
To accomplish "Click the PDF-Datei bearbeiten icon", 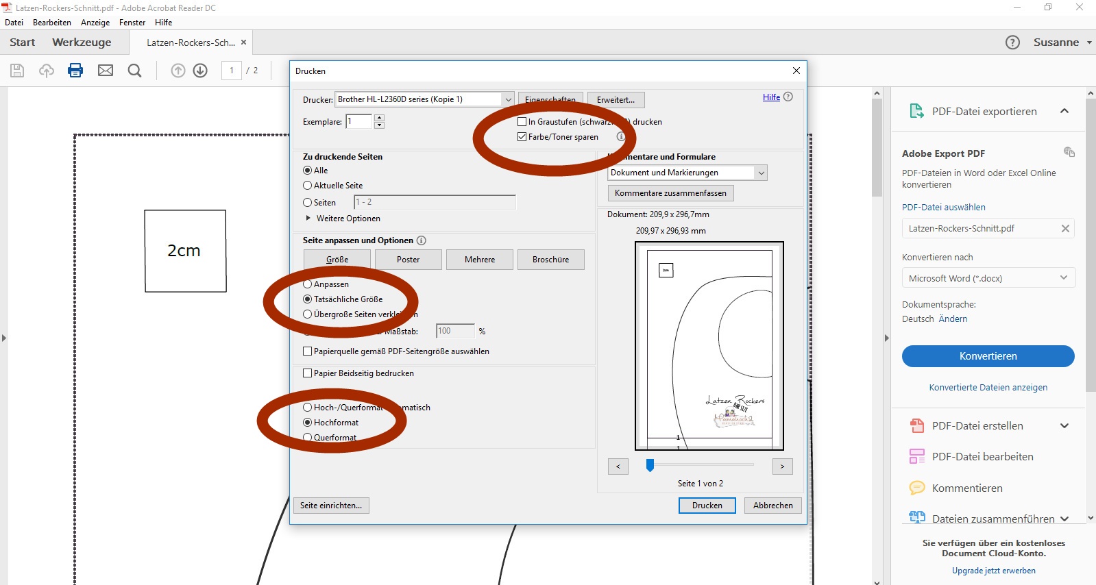I will (x=916, y=456).
